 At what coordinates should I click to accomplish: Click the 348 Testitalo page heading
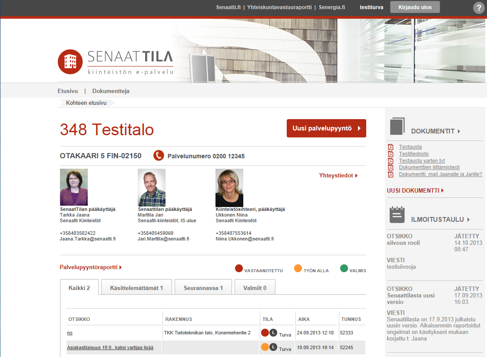click(107, 130)
